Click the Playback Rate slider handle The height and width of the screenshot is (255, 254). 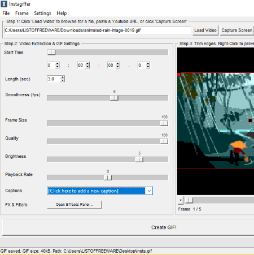(x=108, y=178)
